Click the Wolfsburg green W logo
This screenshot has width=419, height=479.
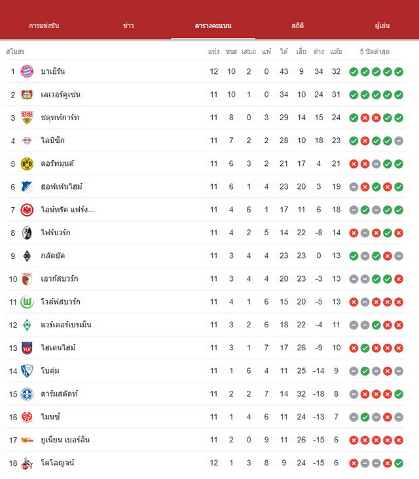[27, 302]
